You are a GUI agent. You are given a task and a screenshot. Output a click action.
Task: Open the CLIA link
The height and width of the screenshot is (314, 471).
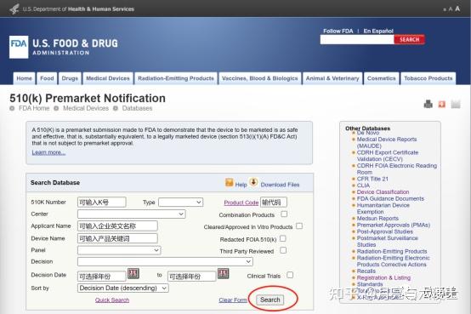point(363,186)
